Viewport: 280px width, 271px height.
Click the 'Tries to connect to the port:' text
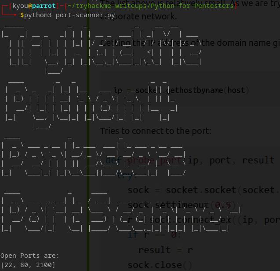[156, 131]
